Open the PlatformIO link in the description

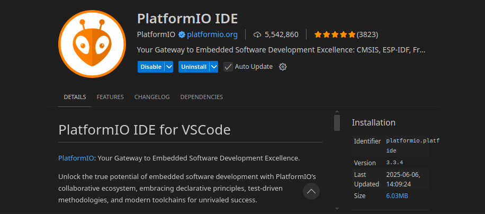pos(76,158)
